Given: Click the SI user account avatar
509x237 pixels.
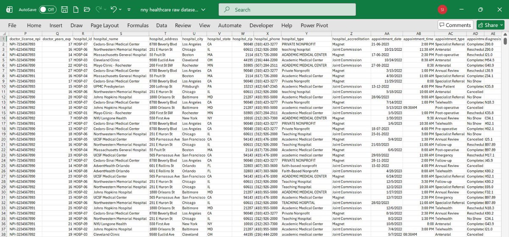Looking at the screenshot, I should point(442,9).
